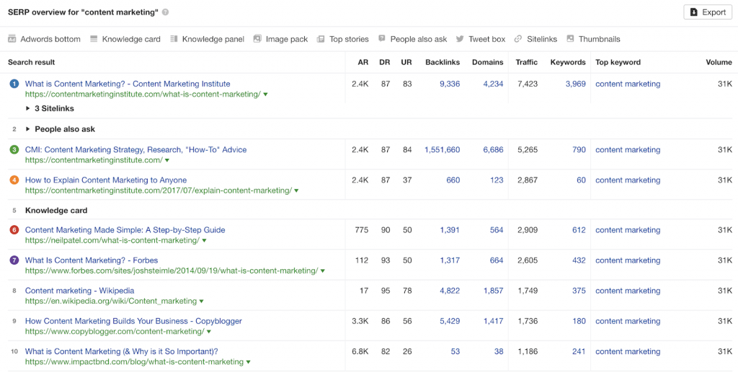Open How to Explain Content Marketing to Anyone

[106, 180]
